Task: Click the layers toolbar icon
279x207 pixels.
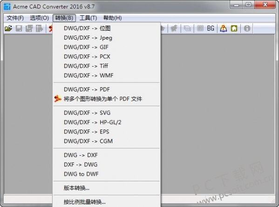Action: [187, 28]
